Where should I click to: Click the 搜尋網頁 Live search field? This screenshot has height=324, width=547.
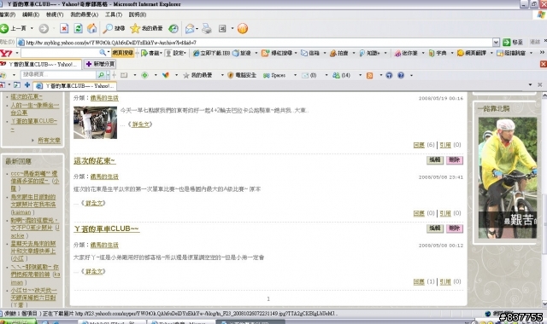58,75
